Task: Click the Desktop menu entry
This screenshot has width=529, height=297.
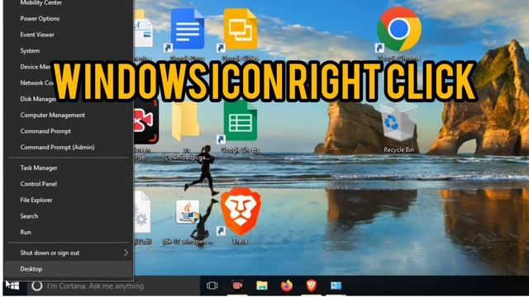Action: click(x=69, y=269)
